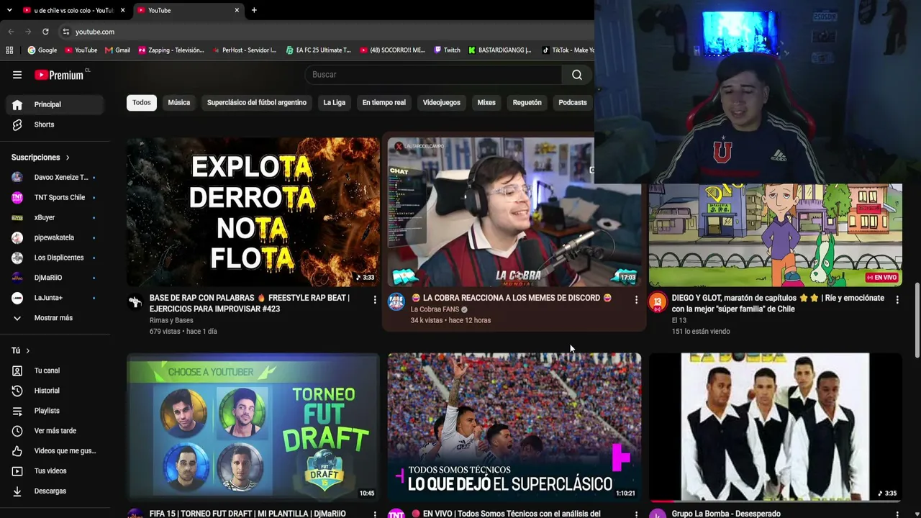The height and width of the screenshot is (518, 921).
Task: Open Shorts in the sidebar
Action: (55, 124)
